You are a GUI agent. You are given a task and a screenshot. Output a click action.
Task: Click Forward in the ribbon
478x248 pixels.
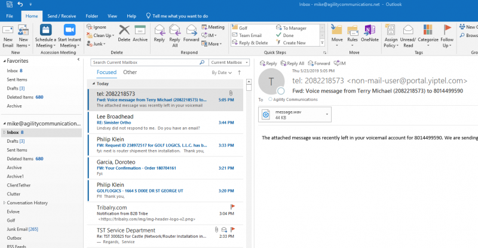pyautogui.click(x=191, y=33)
